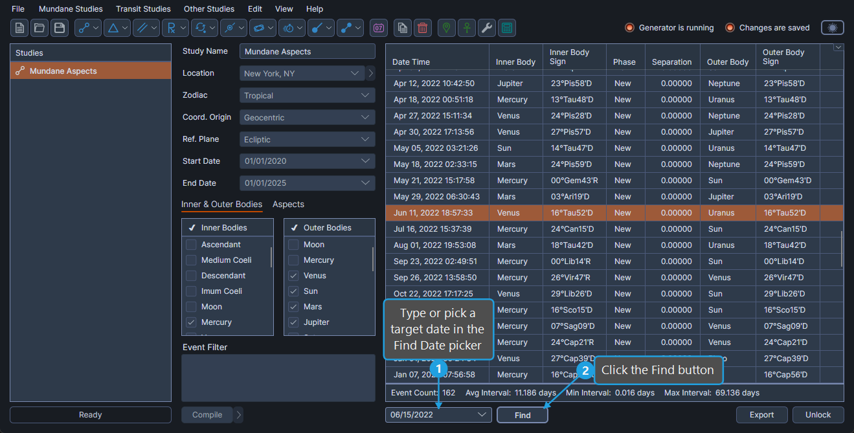Uncheck Mars in Outer Bodies
The height and width of the screenshot is (433, 854).
(x=293, y=307)
